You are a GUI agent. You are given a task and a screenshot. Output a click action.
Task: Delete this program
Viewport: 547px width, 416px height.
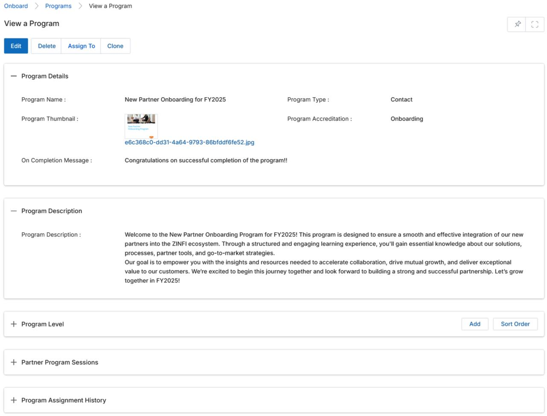[x=47, y=46]
